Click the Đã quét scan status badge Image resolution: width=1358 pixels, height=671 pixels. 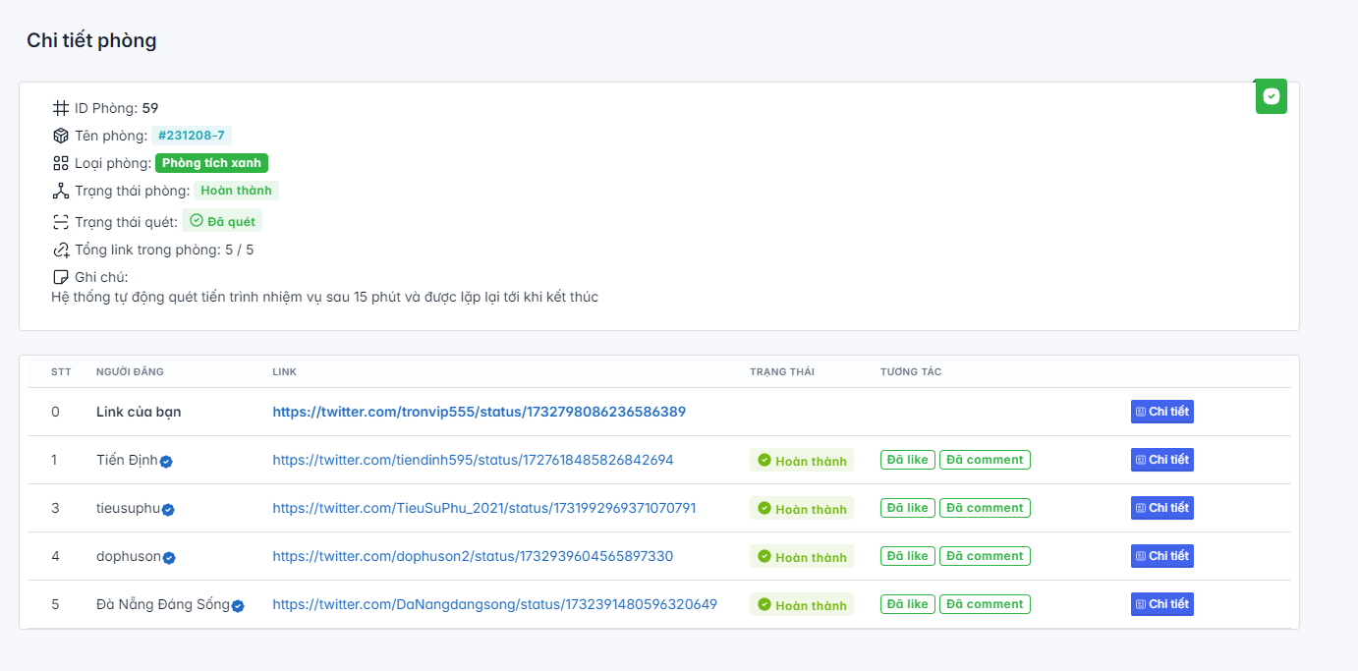(x=222, y=221)
